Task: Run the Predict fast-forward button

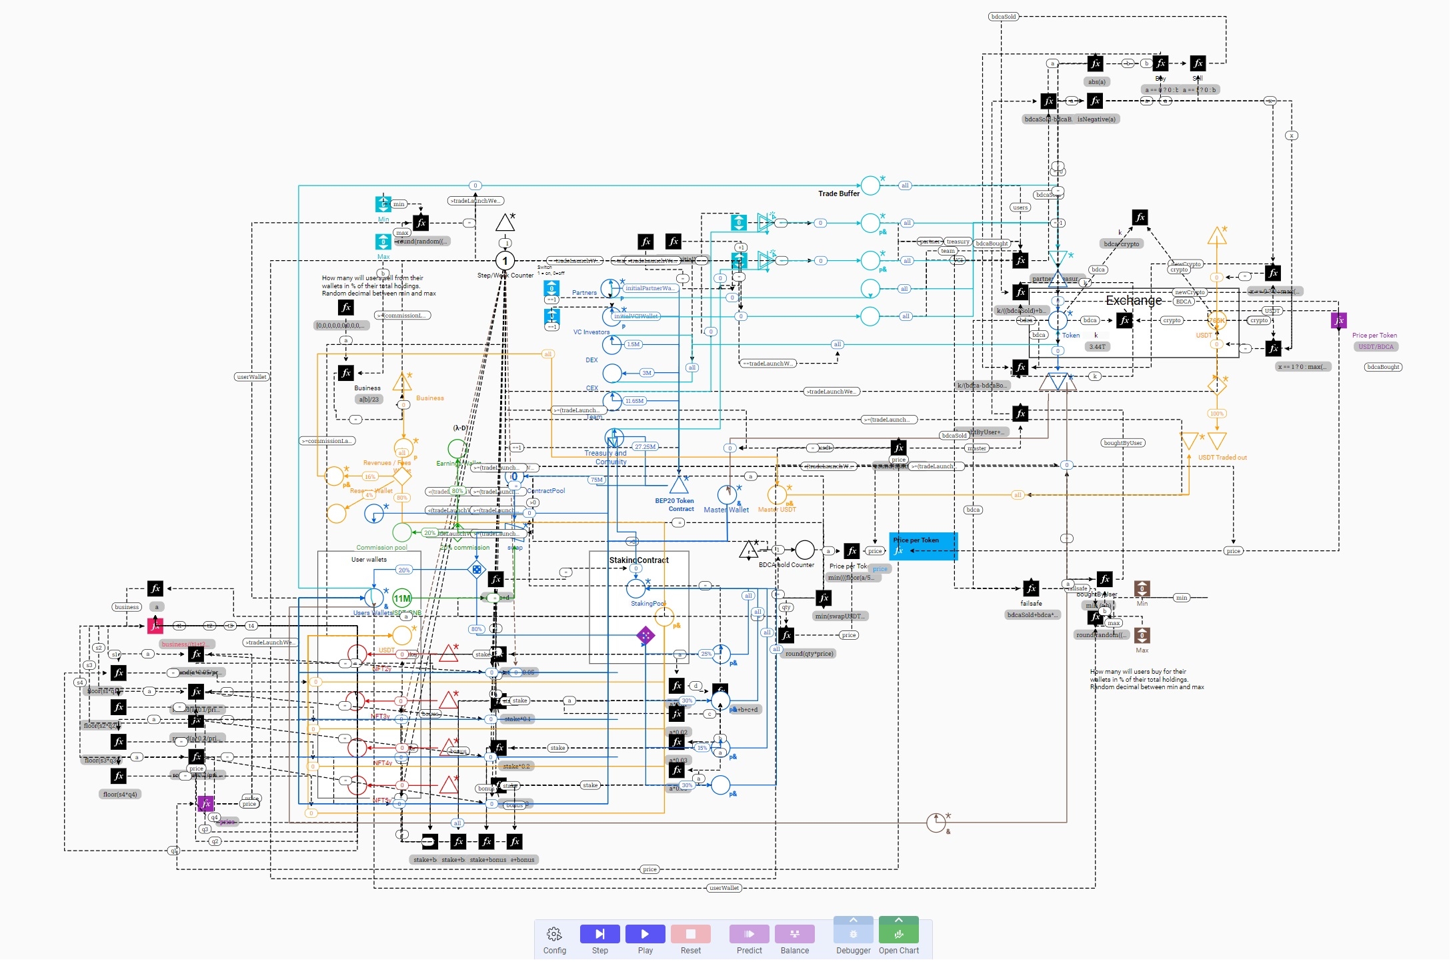Action: pos(749,934)
